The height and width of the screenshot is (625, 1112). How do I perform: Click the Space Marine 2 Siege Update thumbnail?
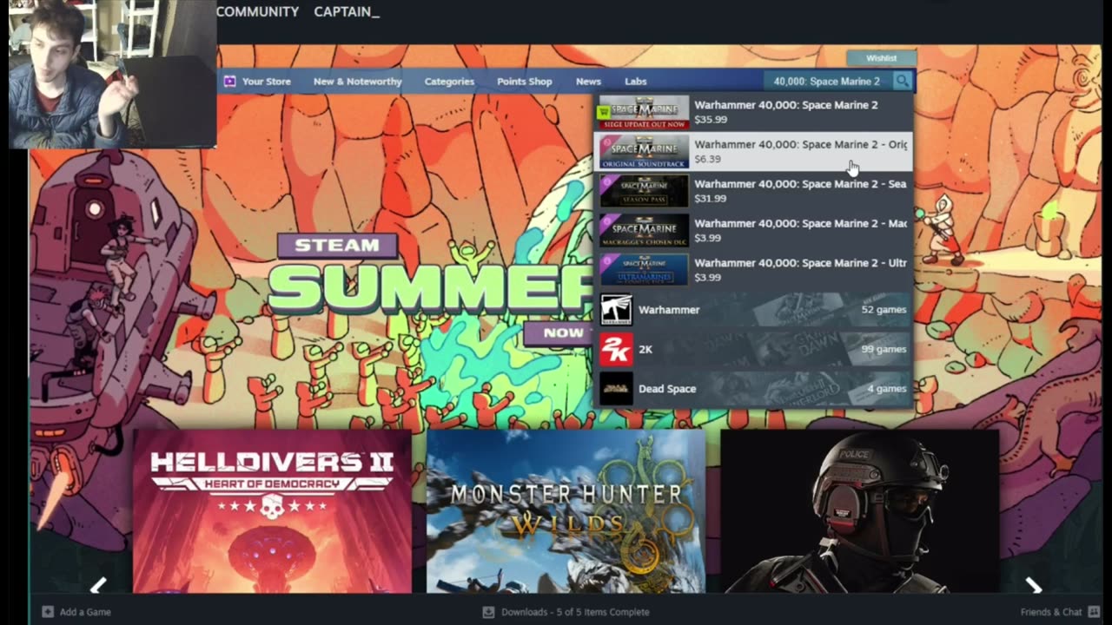[644, 112]
